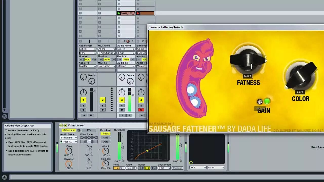
Task: Open second 'none' dropdown below XY pad
Action: point(216,167)
